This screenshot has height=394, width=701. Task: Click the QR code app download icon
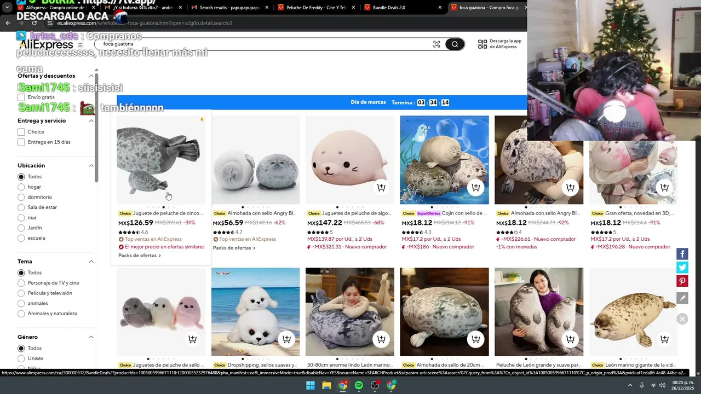click(x=482, y=44)
